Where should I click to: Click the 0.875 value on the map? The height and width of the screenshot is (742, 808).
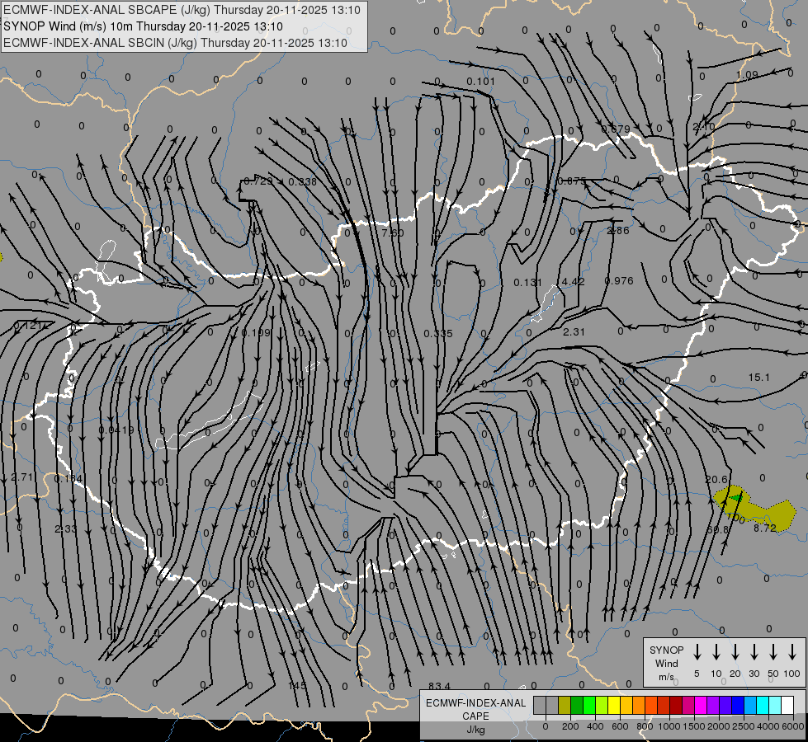[572, 181]
